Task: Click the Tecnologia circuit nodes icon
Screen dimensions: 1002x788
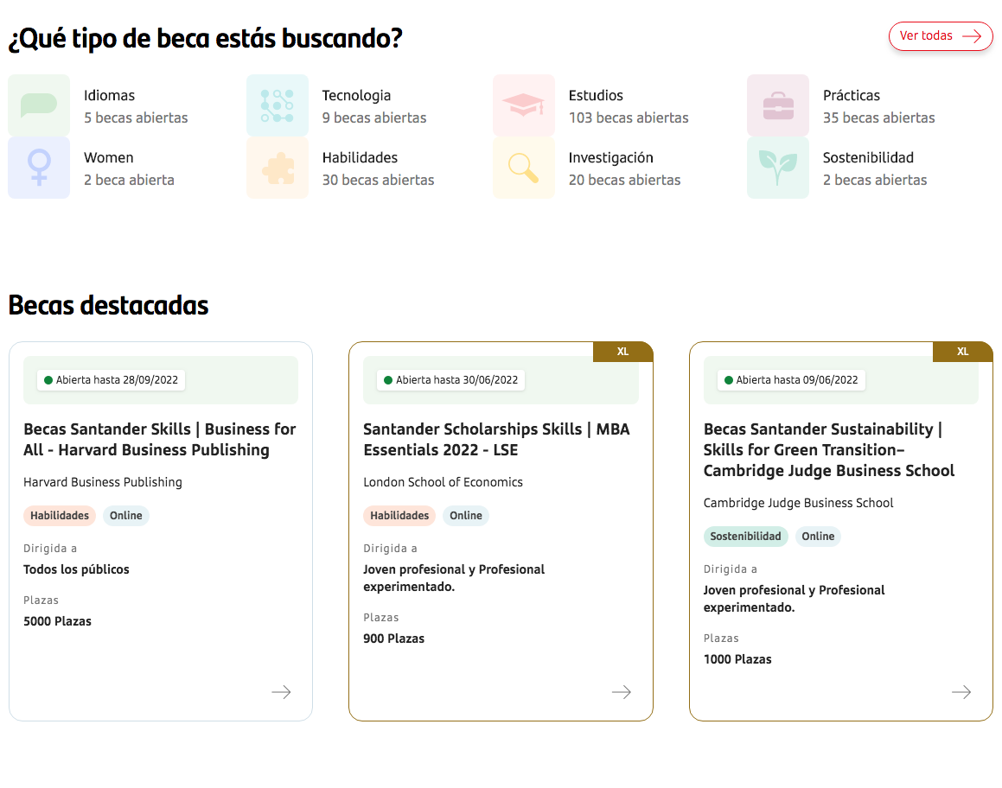Action: (x=278, y=105)
